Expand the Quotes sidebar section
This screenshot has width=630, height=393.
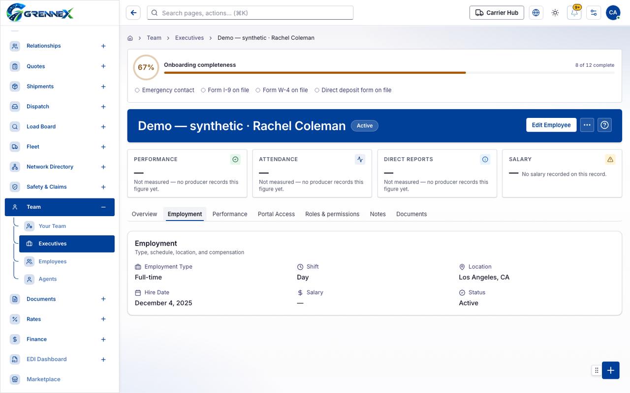pos(103,66)
